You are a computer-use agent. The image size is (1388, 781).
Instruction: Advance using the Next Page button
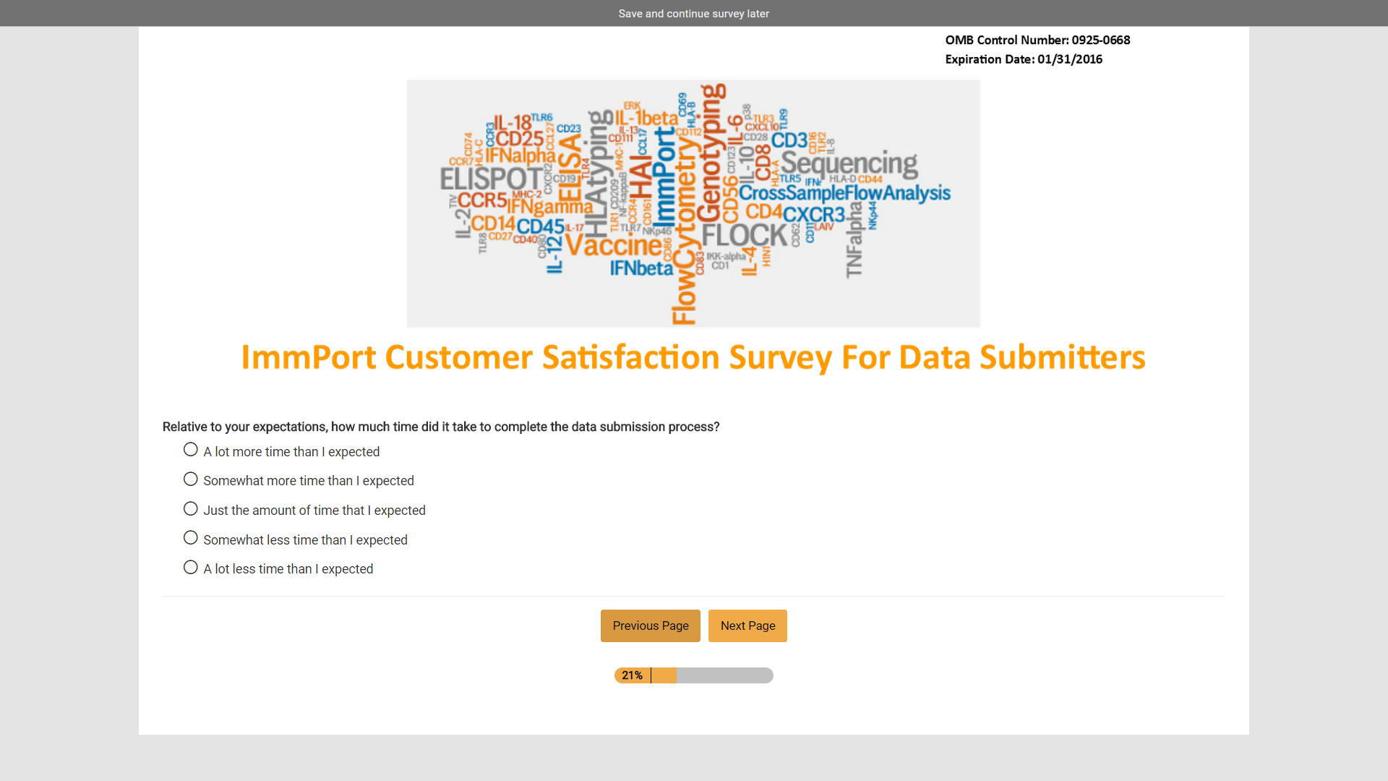click(x=747, y=626)
